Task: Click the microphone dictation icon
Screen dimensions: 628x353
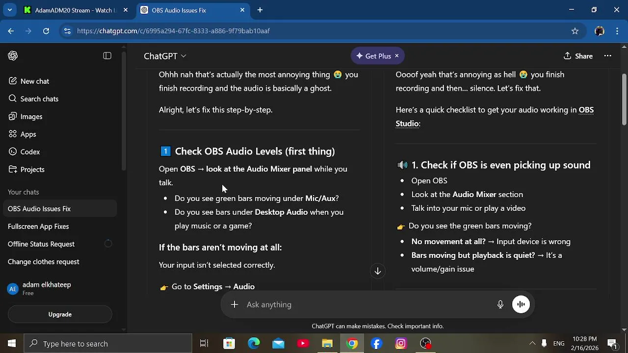Action: (500, 304)
